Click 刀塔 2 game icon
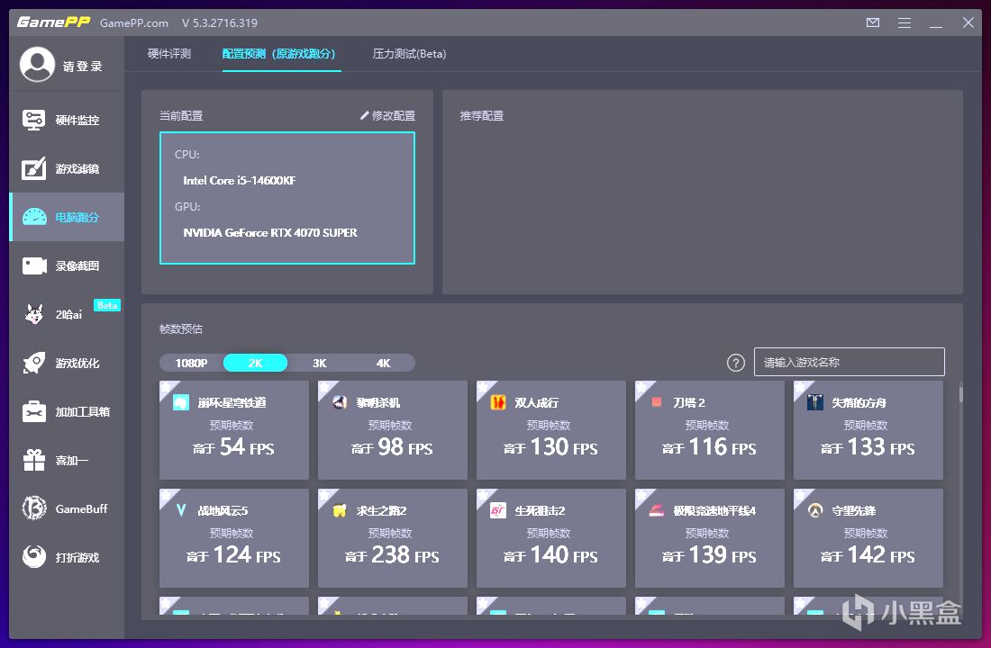The height and width of the screenshot is (648, 991). [x=657, y=402]
